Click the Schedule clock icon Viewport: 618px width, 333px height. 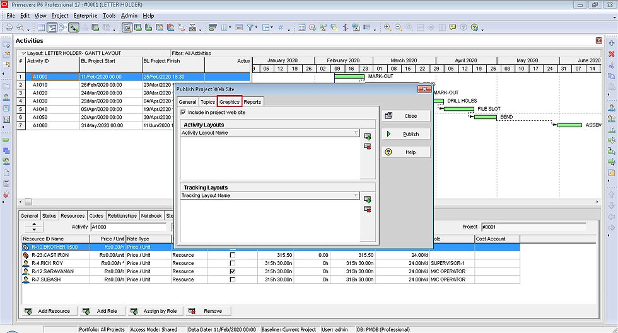click(313, 28)
